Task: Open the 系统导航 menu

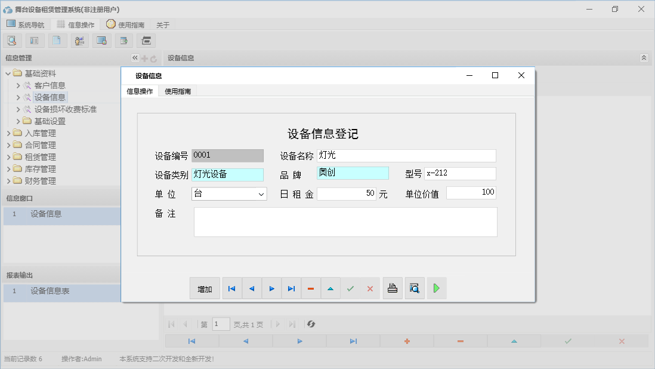Action: click(x=26, y=24)
